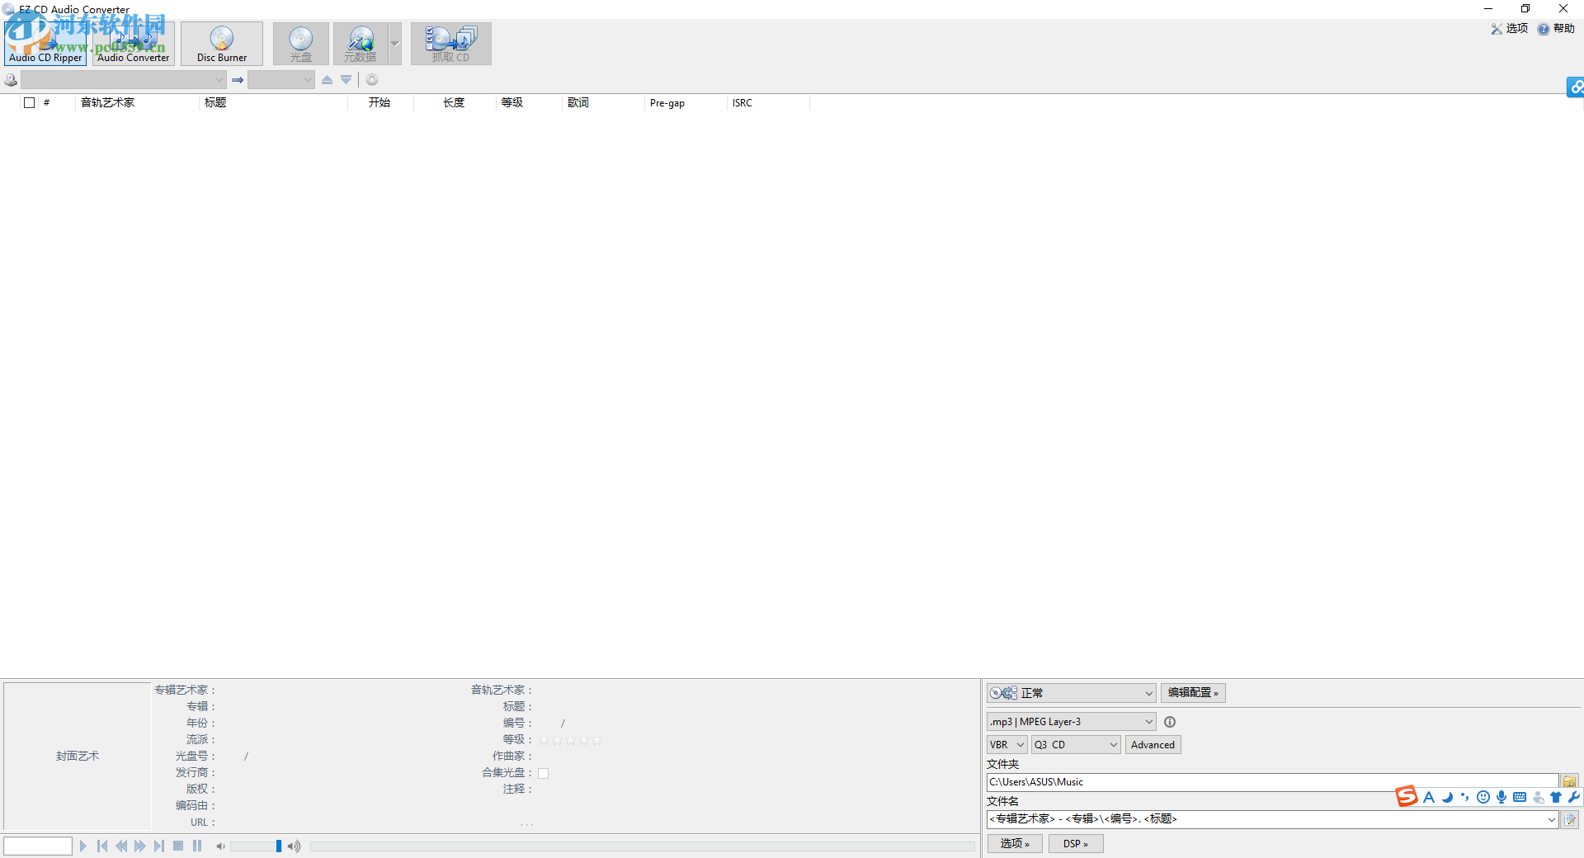Open the VBR bitrate mode dropdown
The height and width of the screenshot is (858, 1584).
tap(1005, 744)
